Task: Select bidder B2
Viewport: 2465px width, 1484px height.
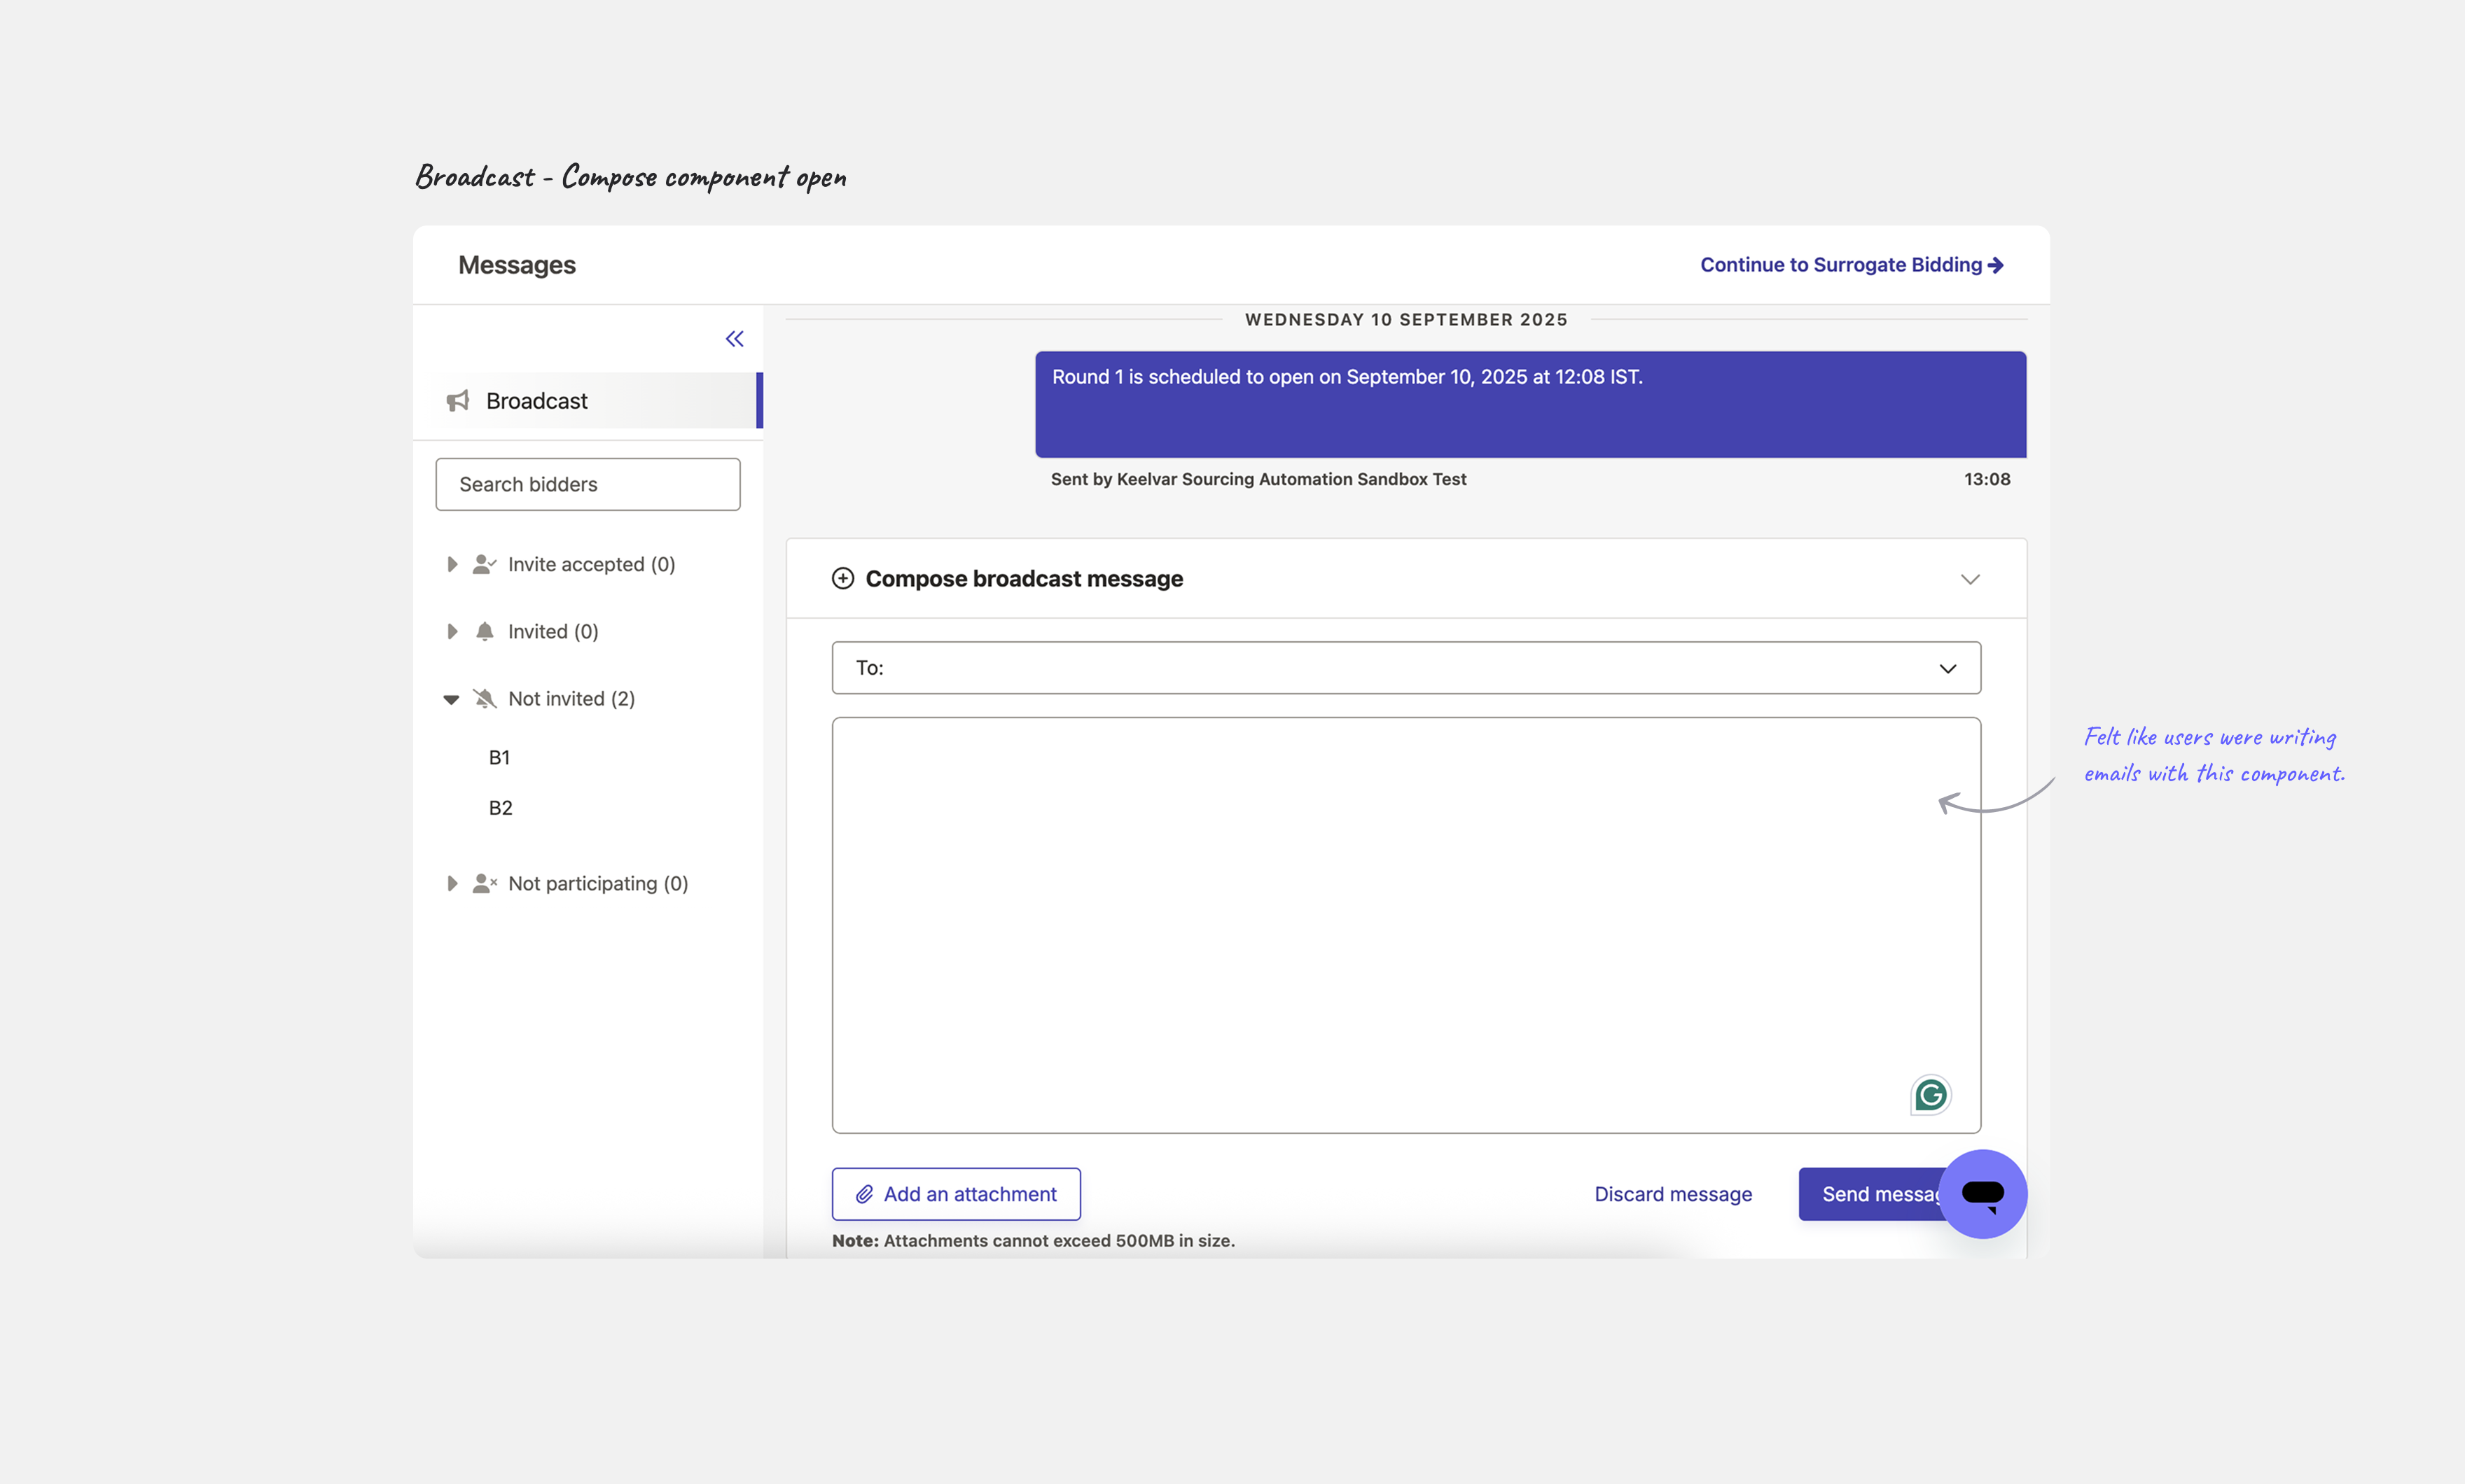Action: tap(500, 807)
